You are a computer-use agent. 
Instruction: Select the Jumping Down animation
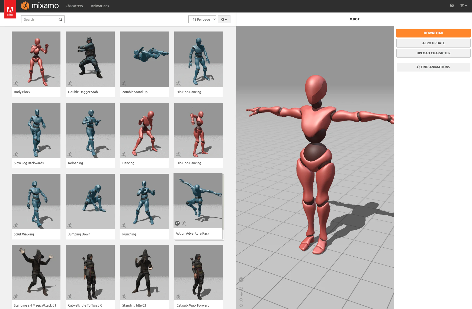point(90,207)
